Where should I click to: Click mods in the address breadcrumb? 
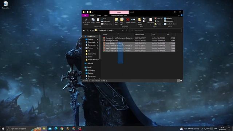pos(111,31)
